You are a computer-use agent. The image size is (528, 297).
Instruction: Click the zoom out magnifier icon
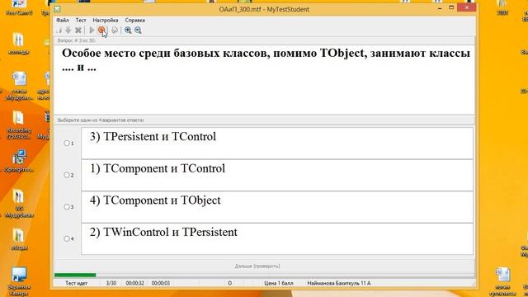[x=138, y=31]
